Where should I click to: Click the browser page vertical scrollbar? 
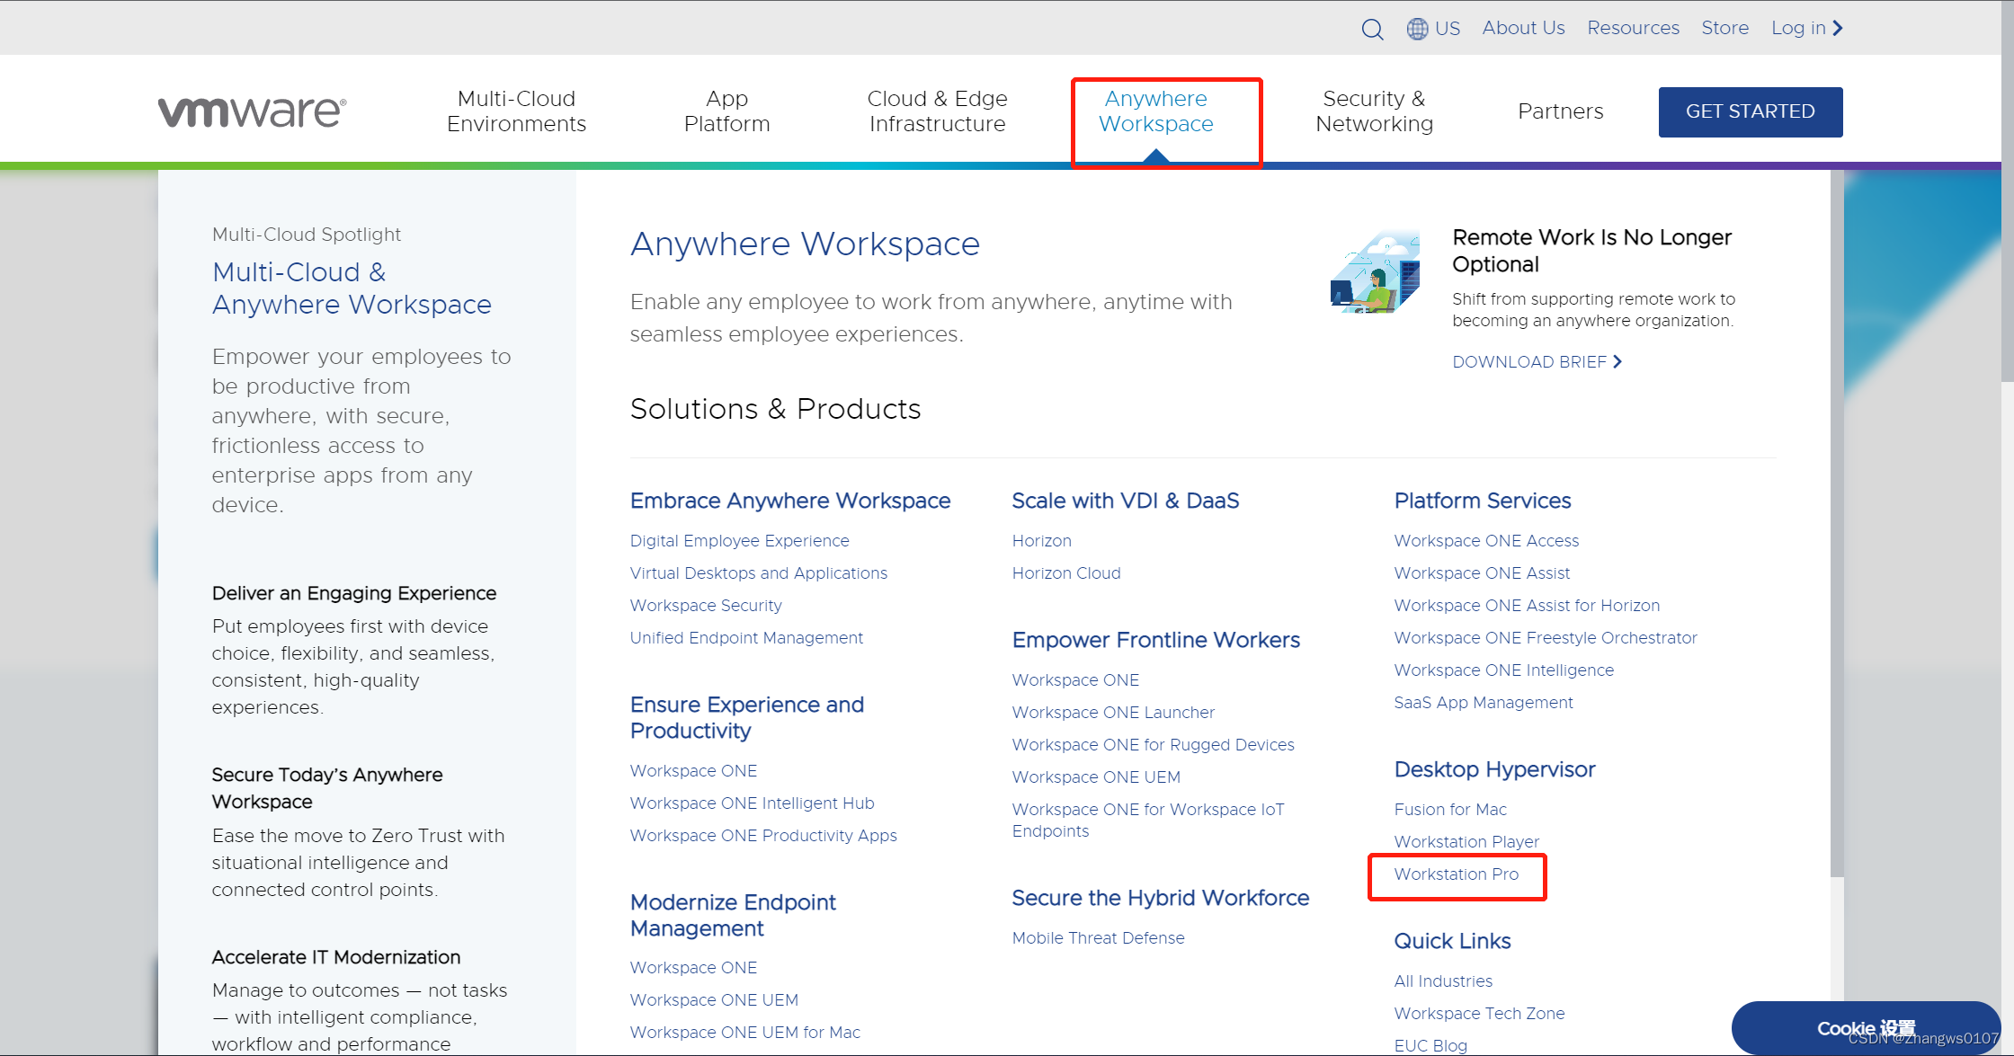[2008, 191]
